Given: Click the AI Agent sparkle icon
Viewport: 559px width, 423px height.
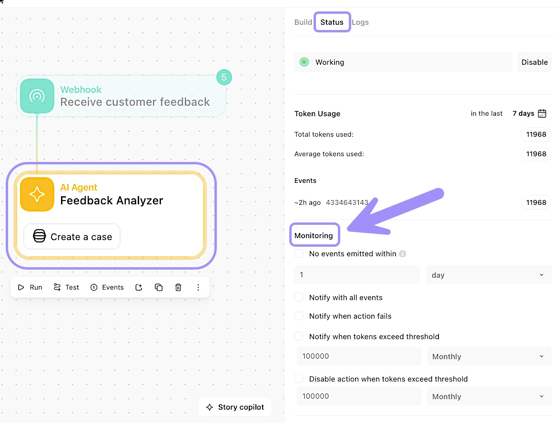Looking at the screenshot, I should coord(37,194).
